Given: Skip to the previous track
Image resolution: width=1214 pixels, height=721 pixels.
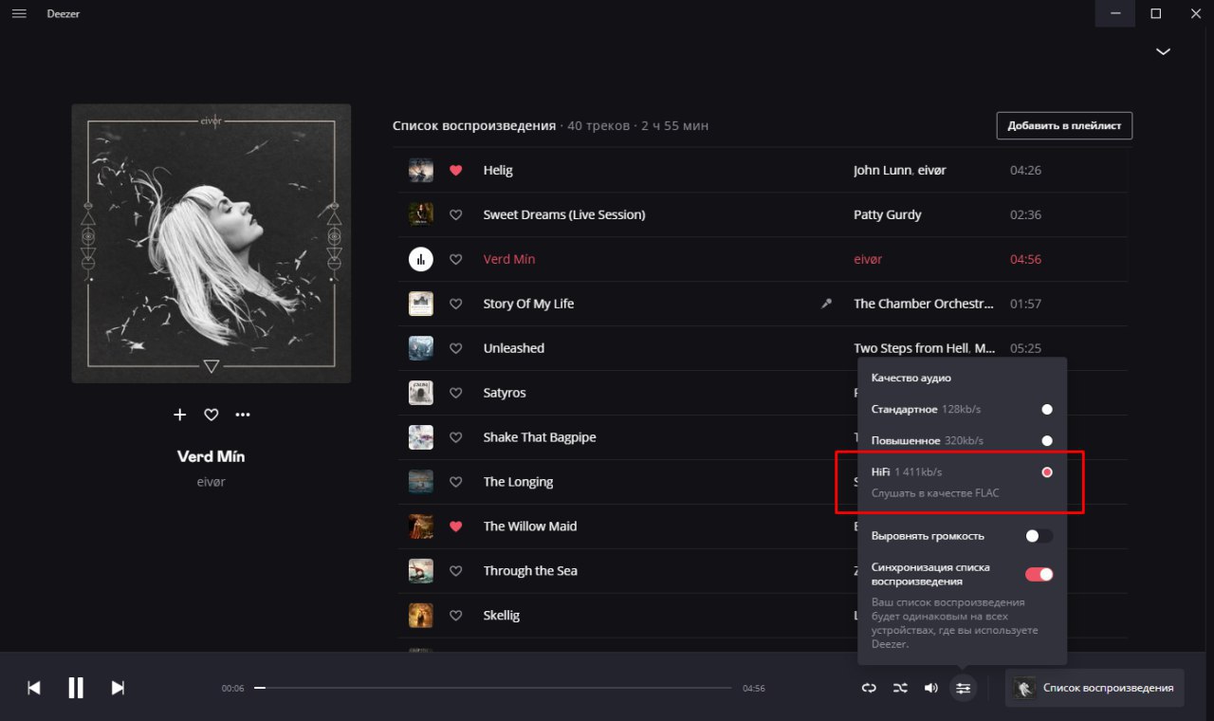Looking at the screenshot, I should (x=34, y=689).
